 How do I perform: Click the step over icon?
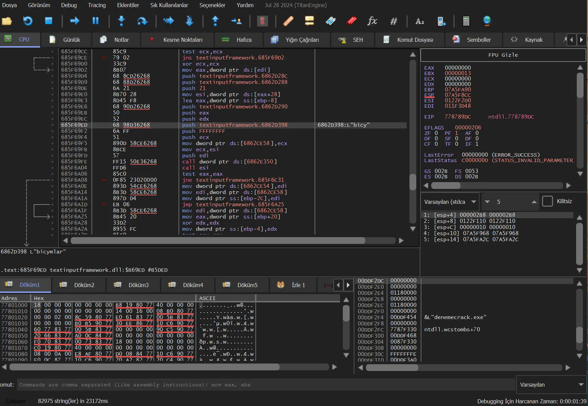[x=142, y=21]
